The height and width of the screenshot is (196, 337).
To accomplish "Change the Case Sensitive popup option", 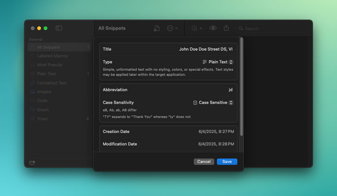I will point(213,103).
